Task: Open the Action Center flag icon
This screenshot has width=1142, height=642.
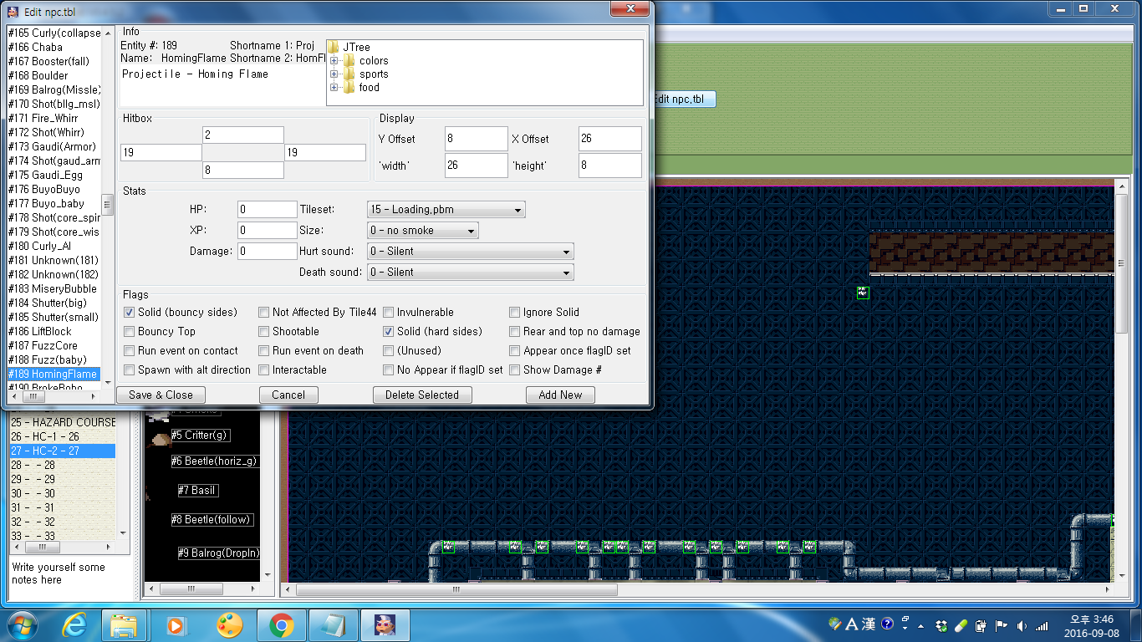Action: [x=1002, y=625]
